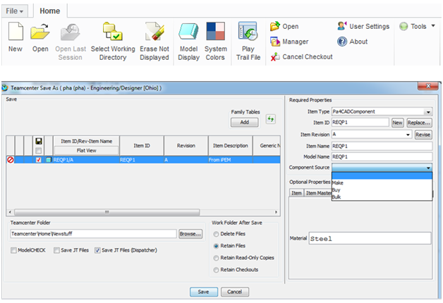Viewport: 443px width, 303px height.
Task: Click the green refresh Family Tables icon
Action: [x=270, y=119]
